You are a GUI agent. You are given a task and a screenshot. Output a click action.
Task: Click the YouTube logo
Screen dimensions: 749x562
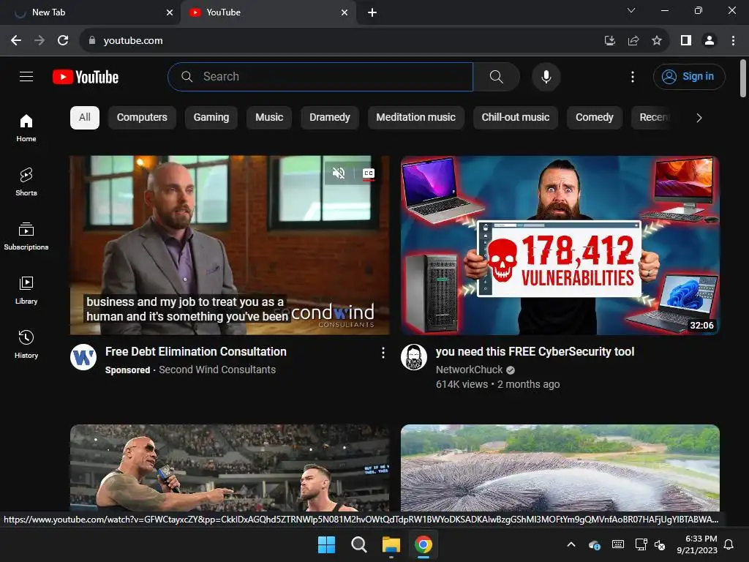(86, 77)
